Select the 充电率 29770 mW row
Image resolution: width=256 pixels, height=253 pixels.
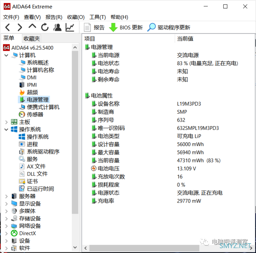click(x=146, y=201)
